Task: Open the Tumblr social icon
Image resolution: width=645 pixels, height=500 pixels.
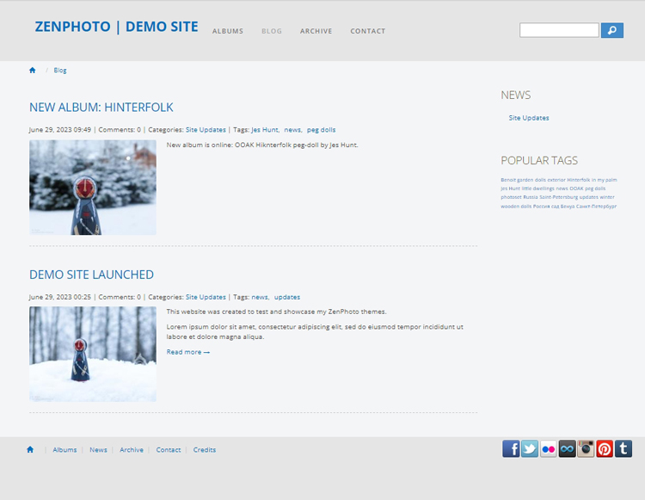Action: (623, 448)
